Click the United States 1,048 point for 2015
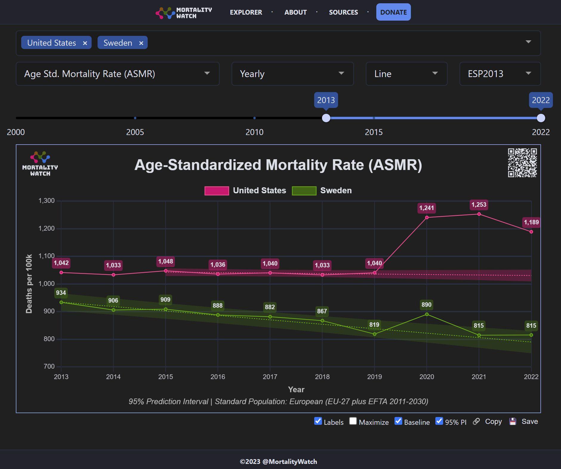This screenshot has height=469, width=561. point(166,271)
